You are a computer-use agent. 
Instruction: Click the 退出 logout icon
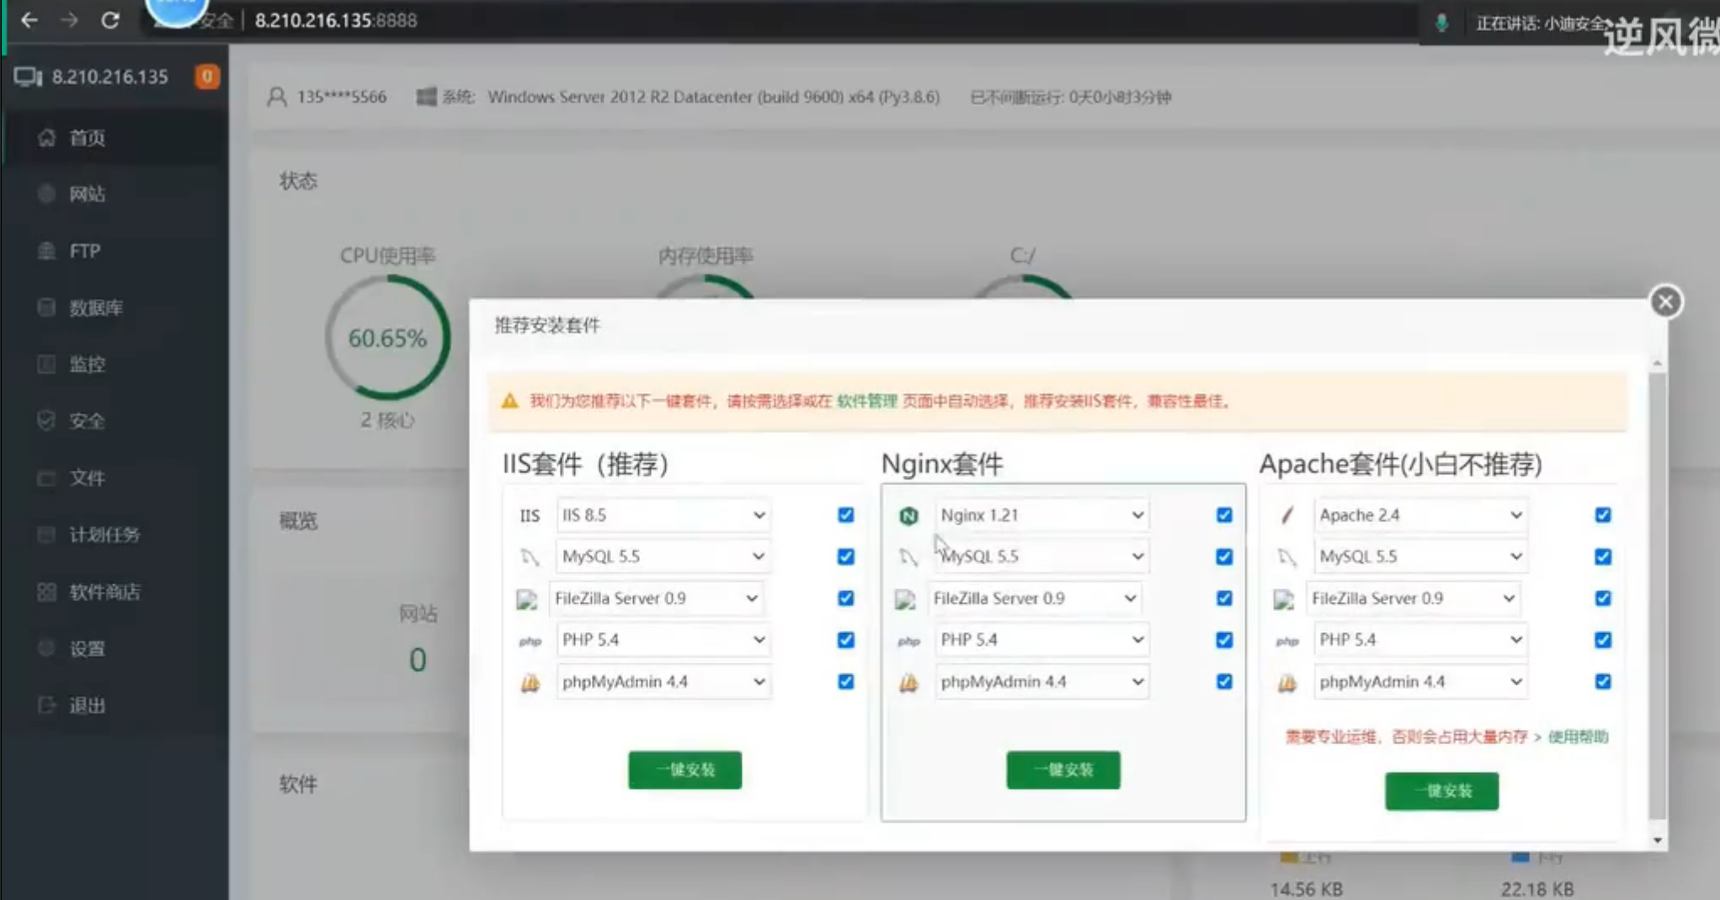46,706
